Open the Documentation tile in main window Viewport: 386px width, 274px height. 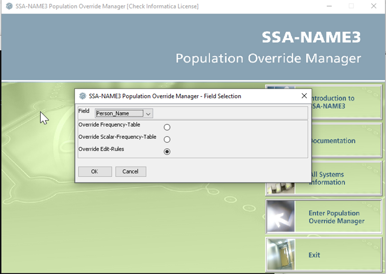point(347,140)
